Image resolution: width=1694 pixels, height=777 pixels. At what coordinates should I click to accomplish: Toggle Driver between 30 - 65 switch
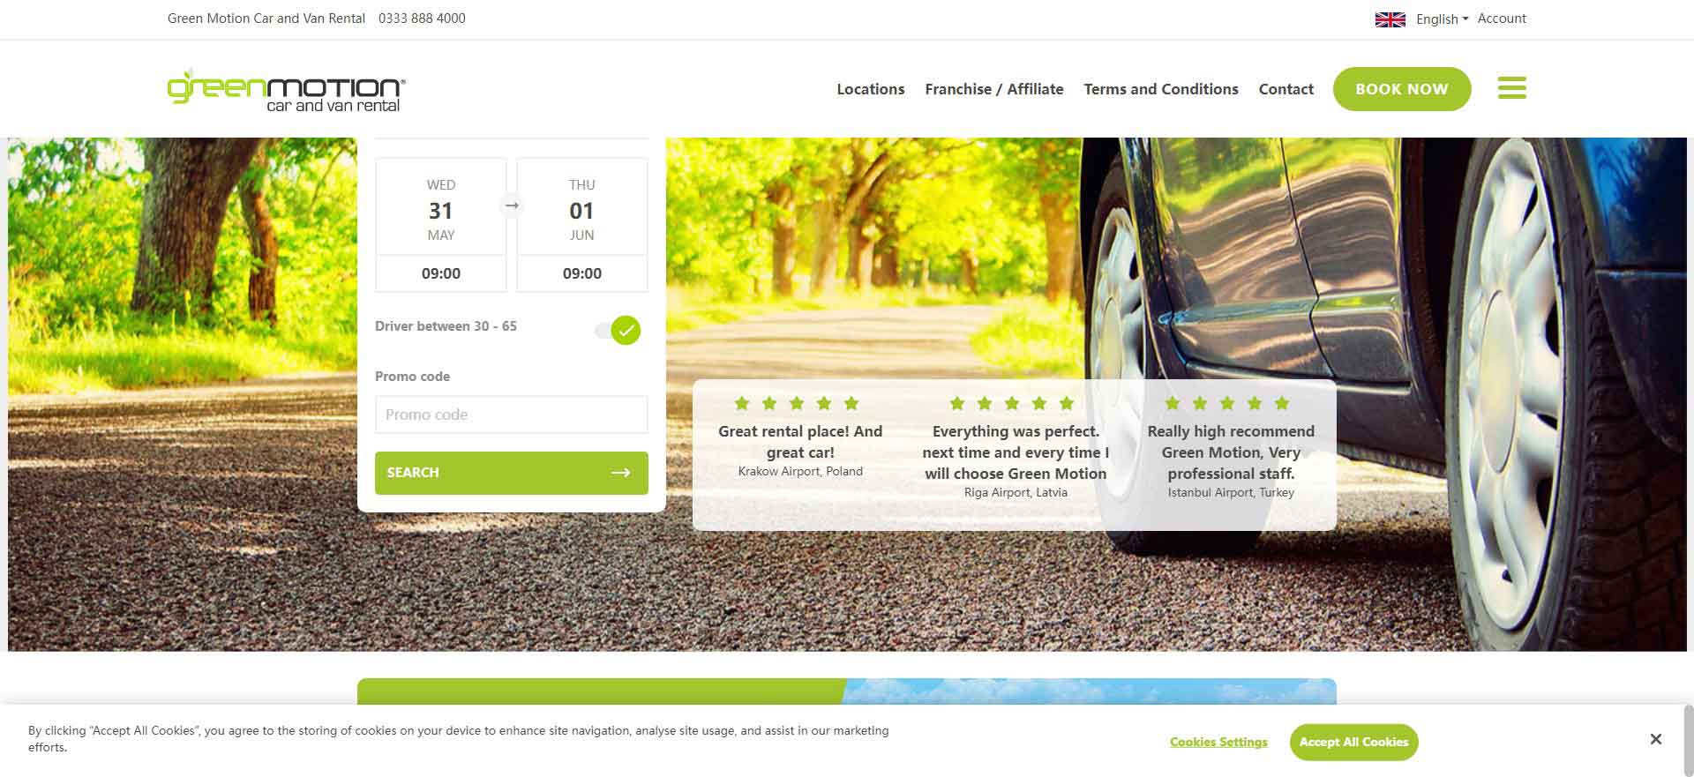618,330
